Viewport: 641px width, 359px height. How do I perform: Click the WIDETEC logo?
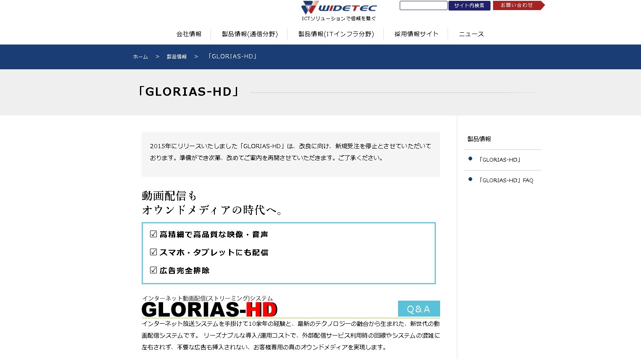339,8
